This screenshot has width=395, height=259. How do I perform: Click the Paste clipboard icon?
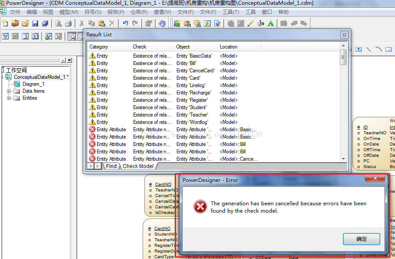pyautogui.click(x=101, y=23)
